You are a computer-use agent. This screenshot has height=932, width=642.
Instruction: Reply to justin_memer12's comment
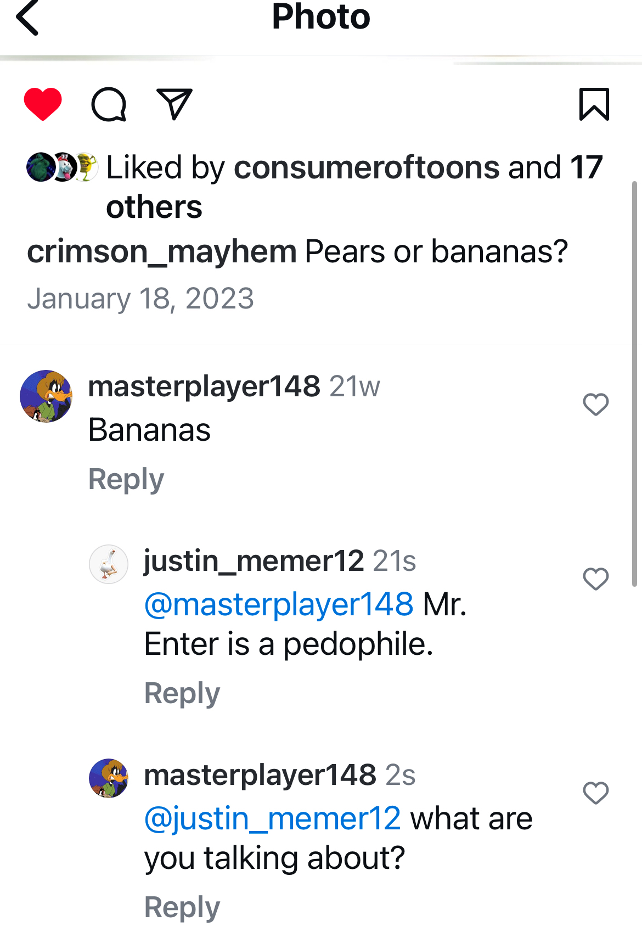pos(182,693)
